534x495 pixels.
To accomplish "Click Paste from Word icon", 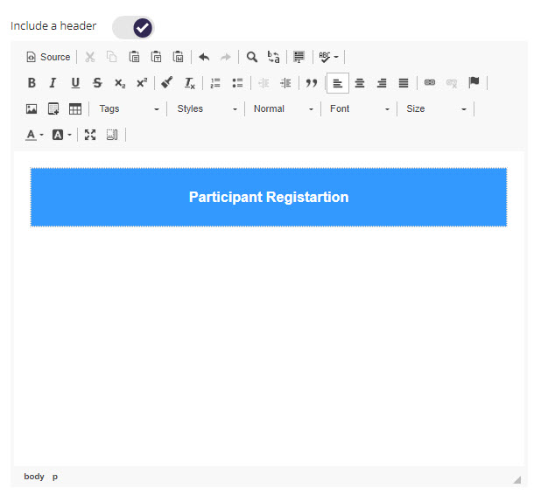I will pos(178,57).
